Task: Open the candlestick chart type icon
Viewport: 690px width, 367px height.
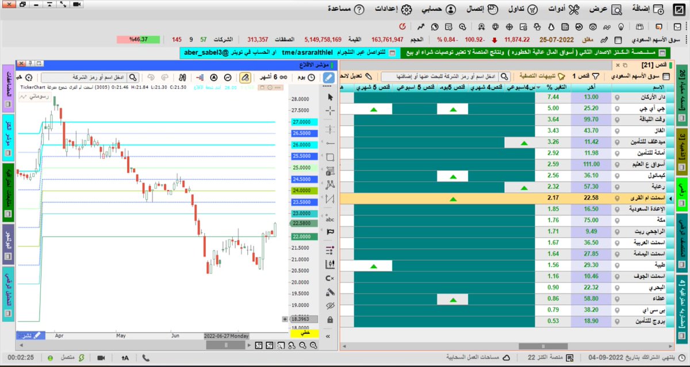Action: coord(330,264)
